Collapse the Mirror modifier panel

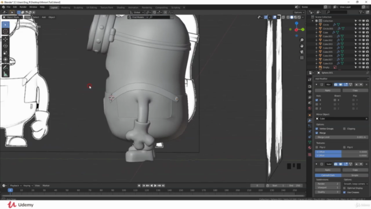click(x=317, y=85)
